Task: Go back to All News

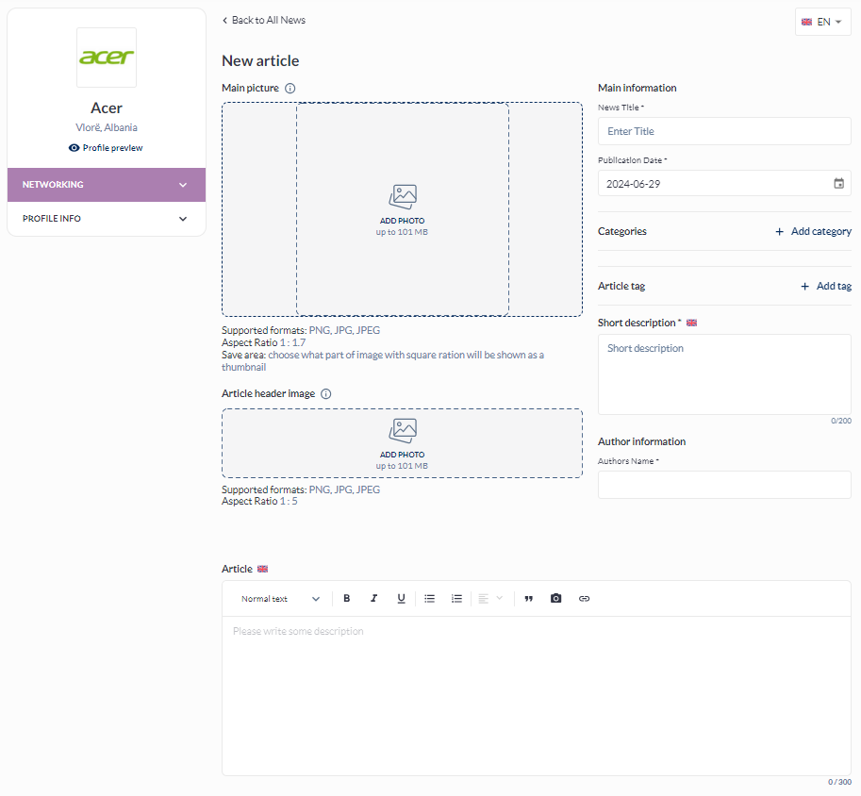Action: (x=264, y=20)
